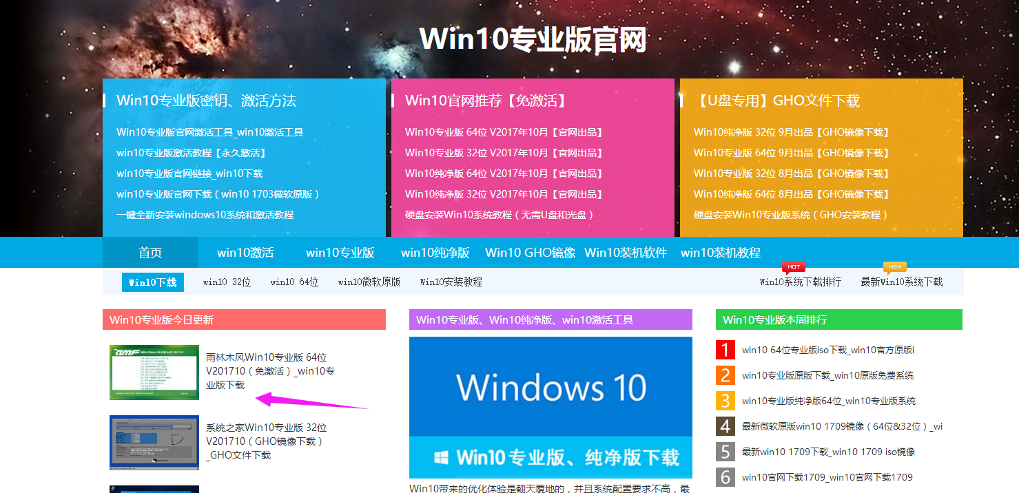Switch to the win10装机教程 nav tab
Screen dimensions: 1019x493
719,252
